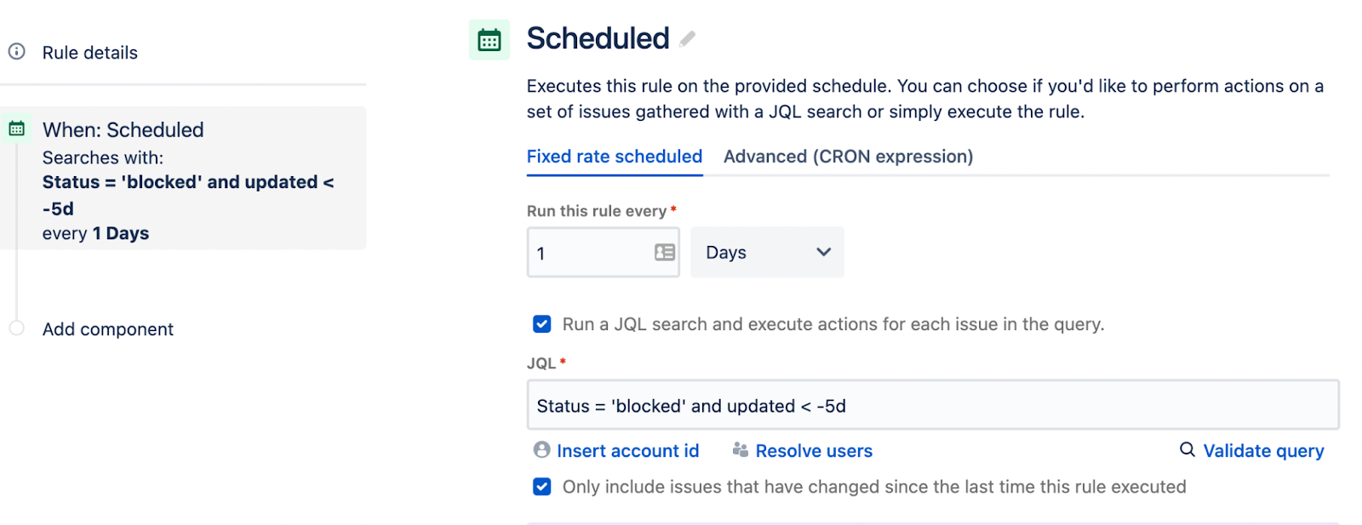Image resolution: width=1362 pixels, height=525 pixels.
Task: Select the Fixed rate scheduled tab
Action: pos(614,157)
